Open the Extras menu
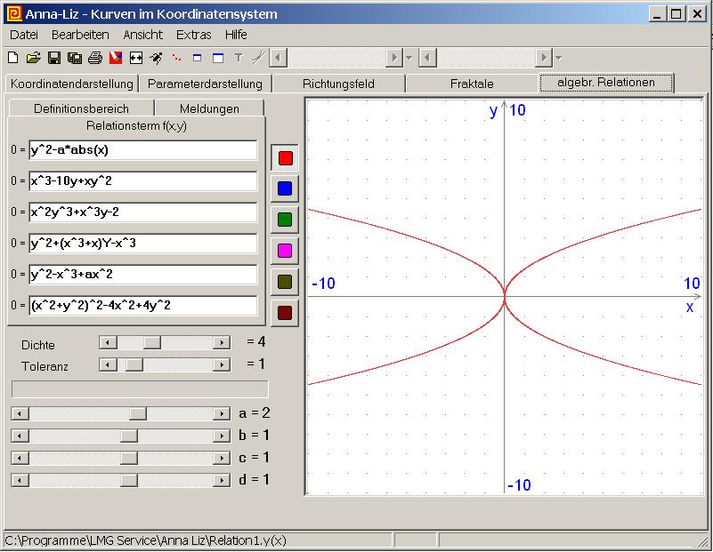Screen dimensions: 713x552 coord(193,35)
